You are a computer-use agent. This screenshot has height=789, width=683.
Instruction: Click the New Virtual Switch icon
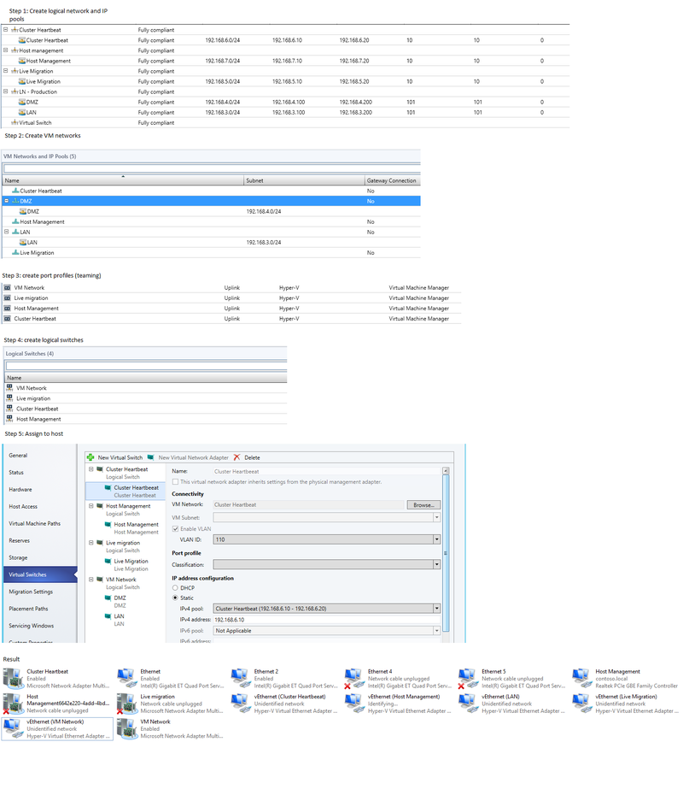click(x=91, y=457)
